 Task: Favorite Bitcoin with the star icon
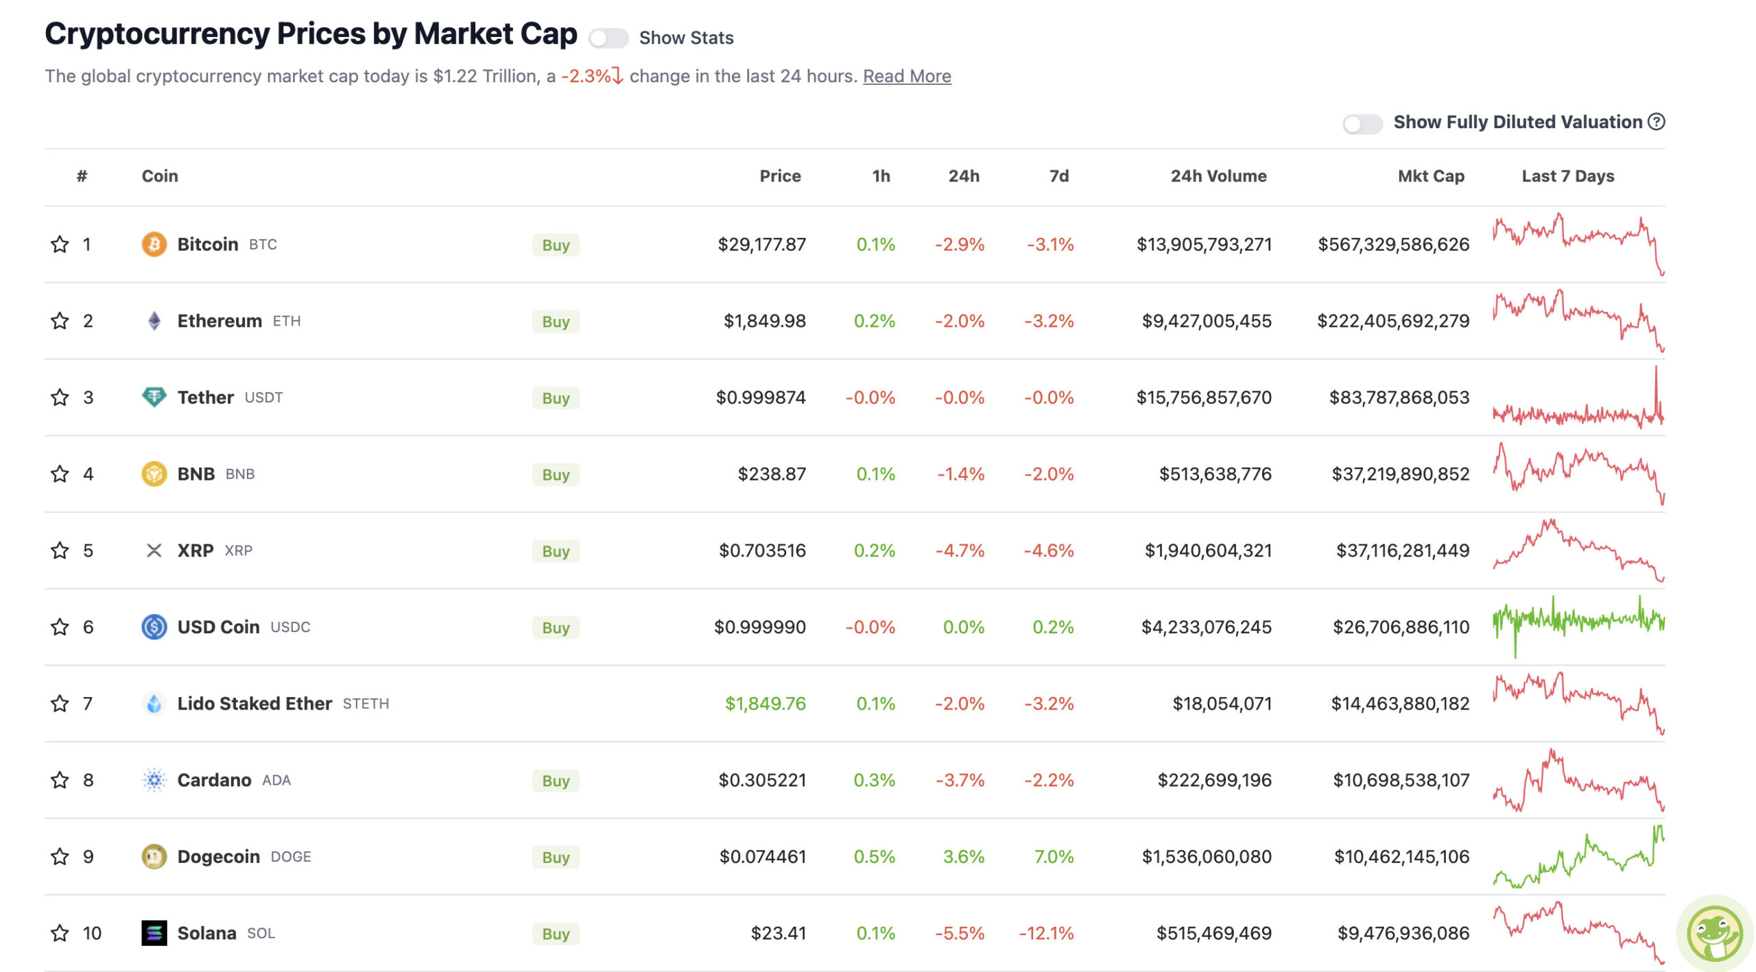[x=60, y=244]
